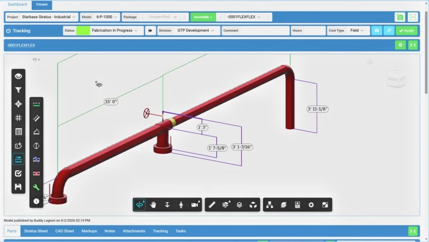429x242 pixels.
Task: Click the add-numbered-item icon in left toolbar
Action: click(x=18, y=146)
